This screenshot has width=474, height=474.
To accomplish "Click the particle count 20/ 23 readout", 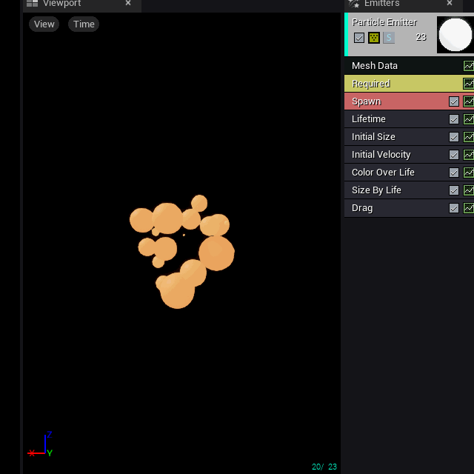I will (x=324, y=467).
